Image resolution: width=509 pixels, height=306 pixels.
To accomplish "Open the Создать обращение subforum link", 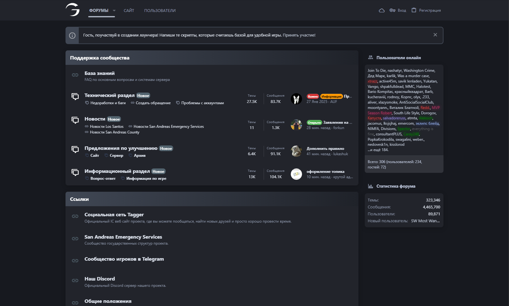I will [153, 103].
